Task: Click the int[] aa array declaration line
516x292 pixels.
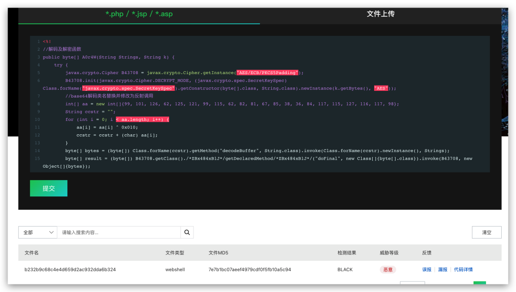Action: click(232, 104)
